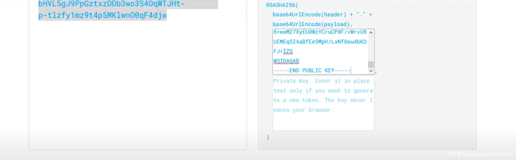Place cursor on END PUBLIC KEY line
516x160 pixels.
click(312, 70)
